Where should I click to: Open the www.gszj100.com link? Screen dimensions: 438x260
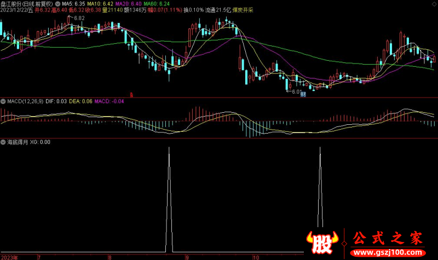388,252
